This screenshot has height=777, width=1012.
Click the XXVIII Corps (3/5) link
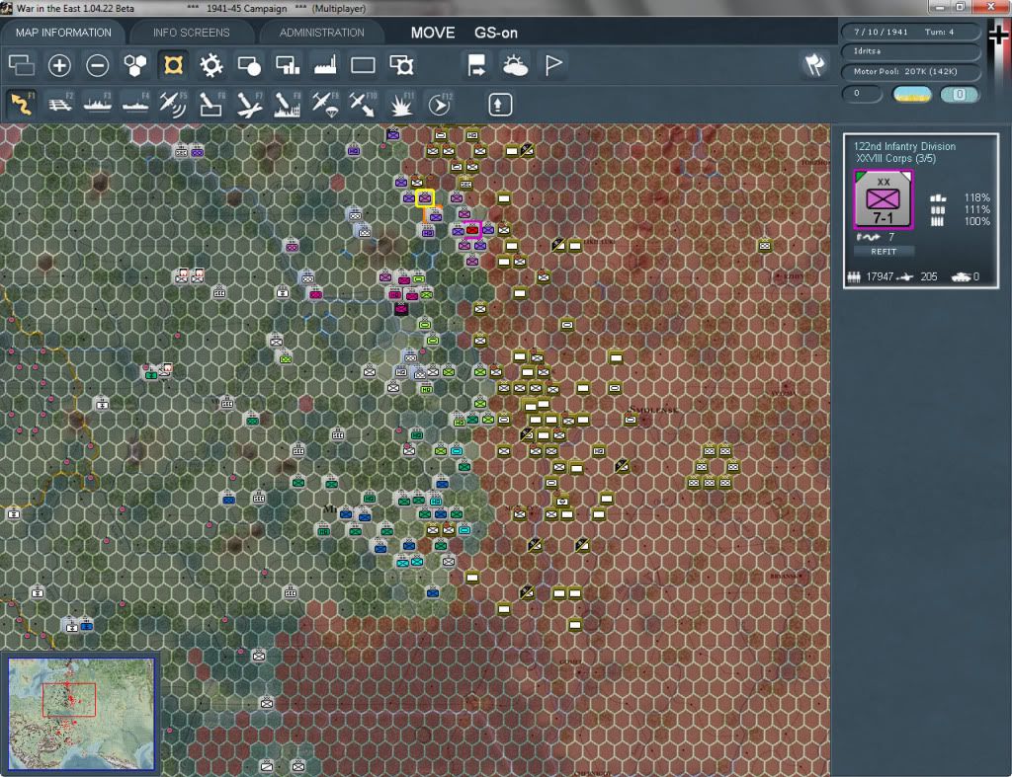894,158
